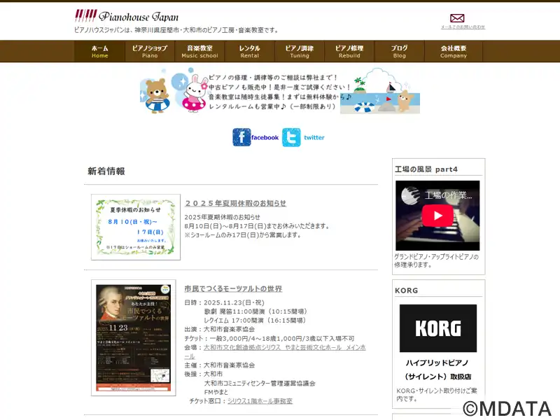The image size is (560, 420).
Task: Open the レンタル Rental menu
Action: [x=250, y=51]
